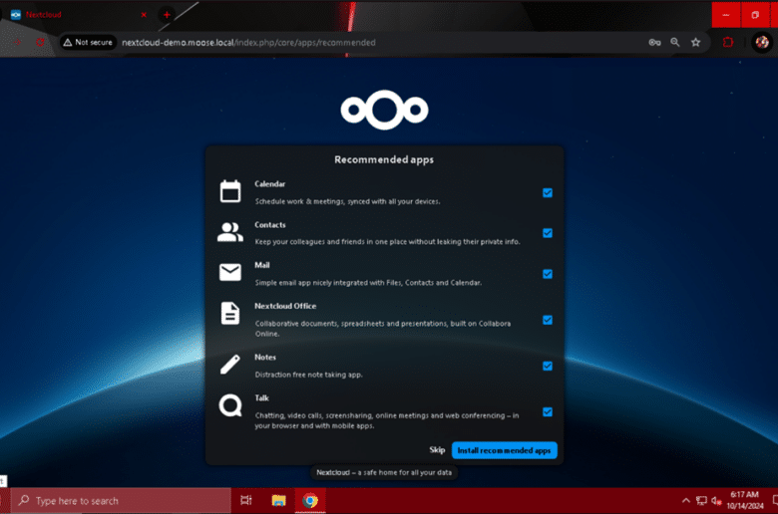Click the Nextcloud Office document icon
Viewport: 778px width, 514px height.
230,313
